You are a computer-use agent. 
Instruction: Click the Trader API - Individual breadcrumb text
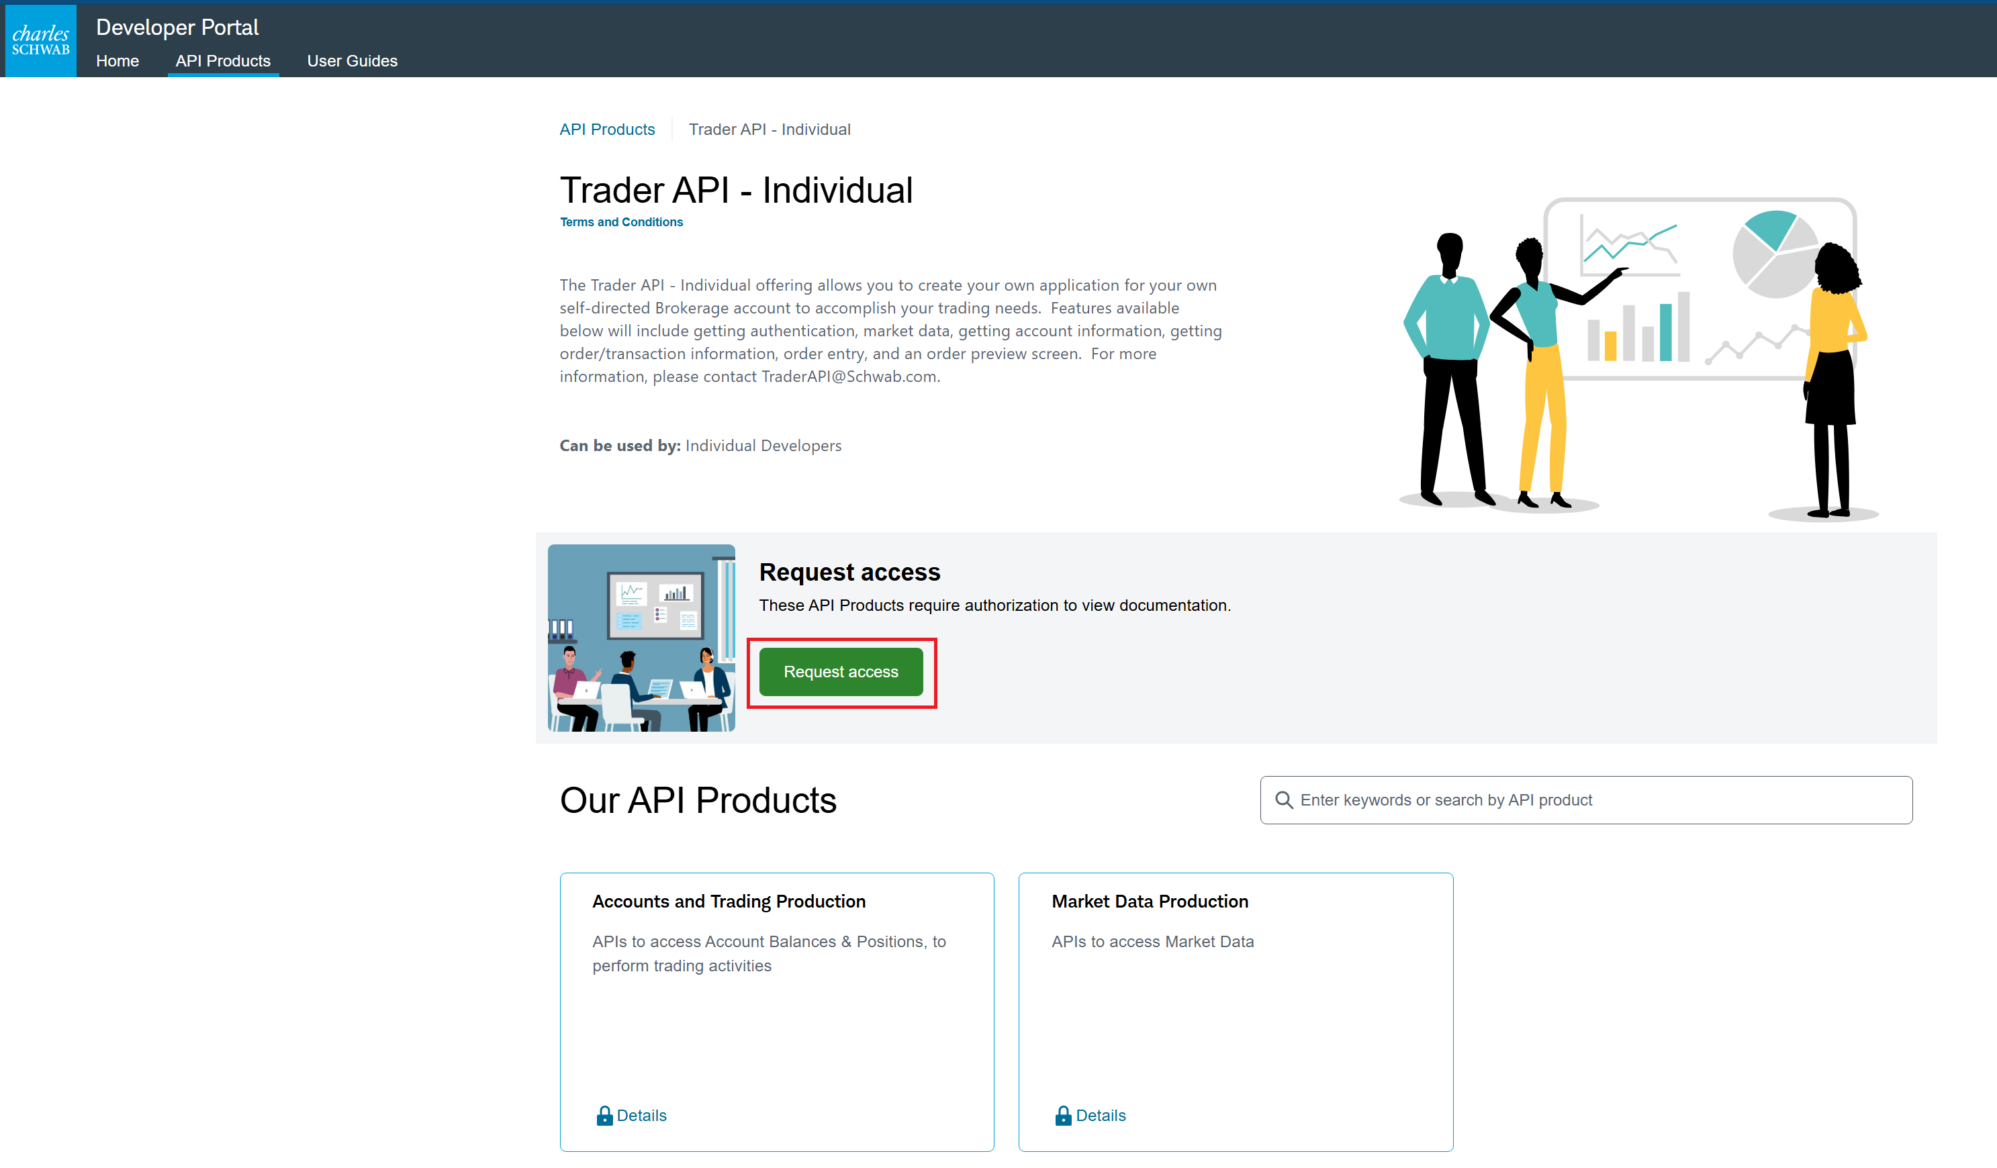(770, 129)
